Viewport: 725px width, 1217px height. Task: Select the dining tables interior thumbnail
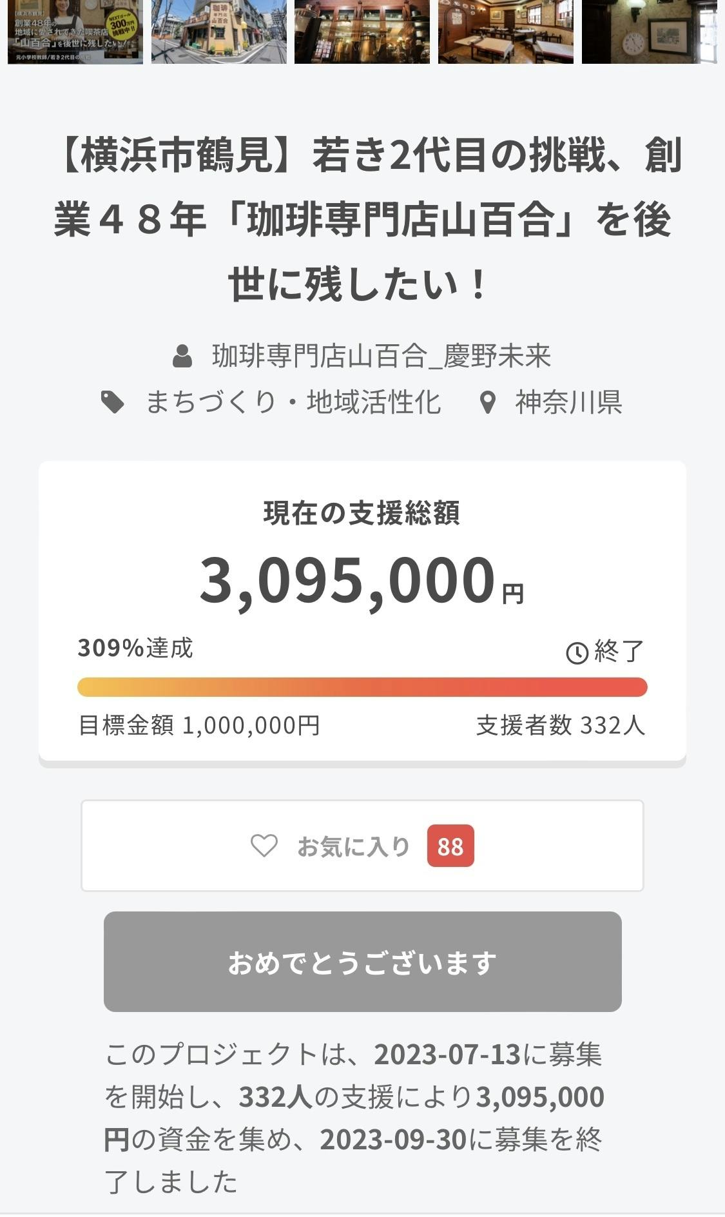[x=506, y=32]
